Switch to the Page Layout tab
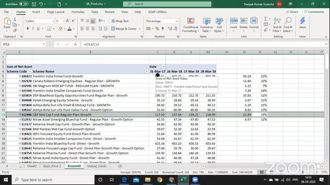This screenshot has width=330, height=185. 56,12
